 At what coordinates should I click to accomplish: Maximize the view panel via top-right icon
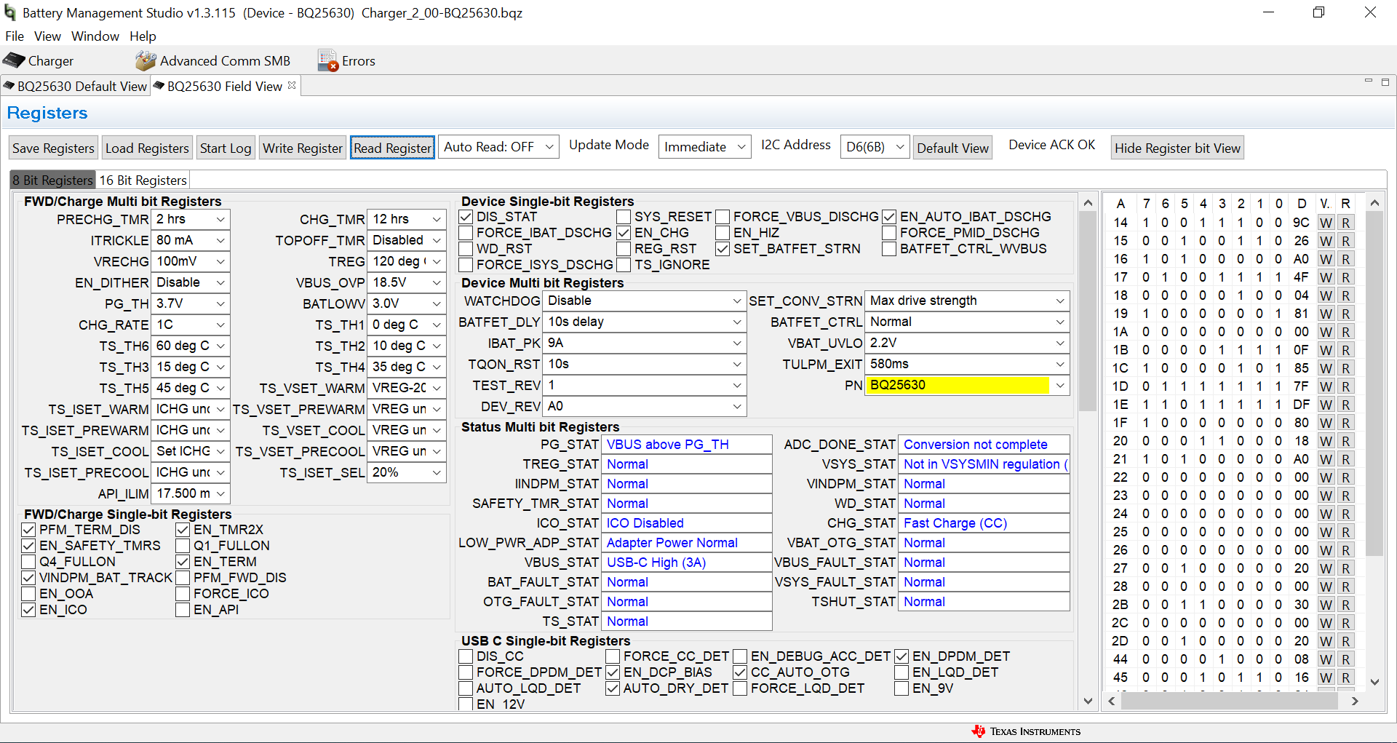[x=1385, y=82]
